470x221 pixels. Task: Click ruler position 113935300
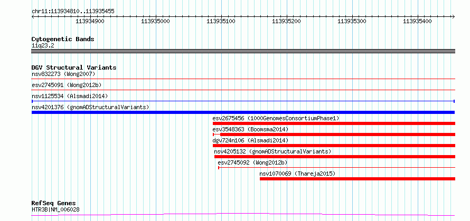352,21
